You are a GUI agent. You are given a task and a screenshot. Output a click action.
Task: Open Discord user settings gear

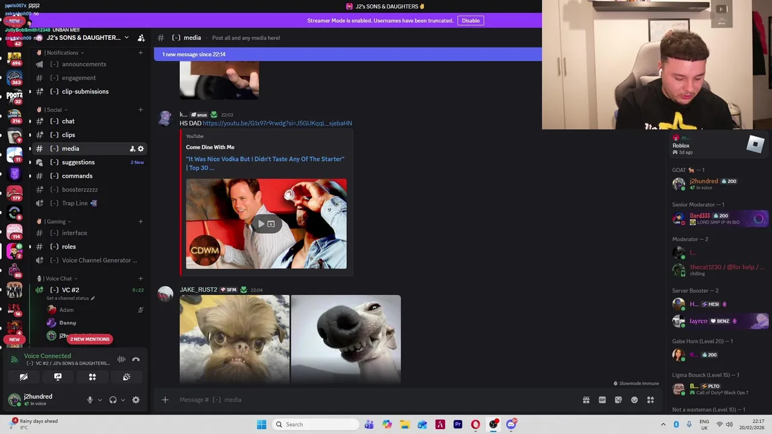pos(136,400)
